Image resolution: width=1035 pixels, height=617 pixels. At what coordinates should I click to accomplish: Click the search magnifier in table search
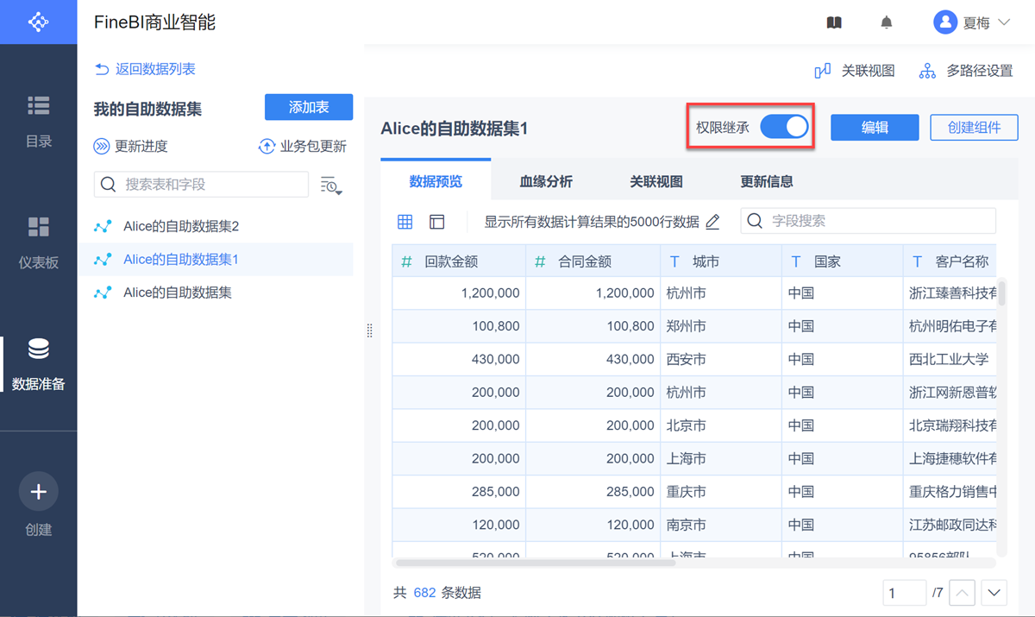pyautogui.click(x=109, y=184)
